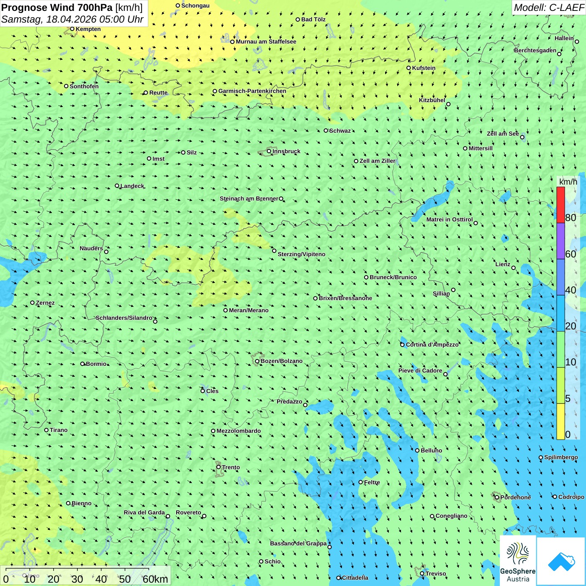586x586 pixels.
Task: Click the 'Modell: C-LAEF' label
Action: (x=549, y=8)
